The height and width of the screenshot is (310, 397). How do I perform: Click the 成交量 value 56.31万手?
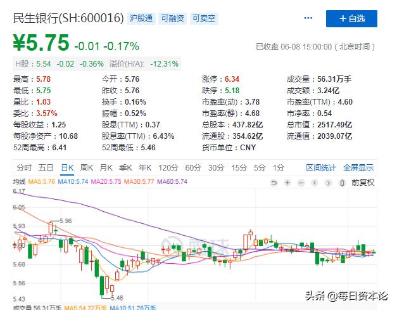pos(334,79)
